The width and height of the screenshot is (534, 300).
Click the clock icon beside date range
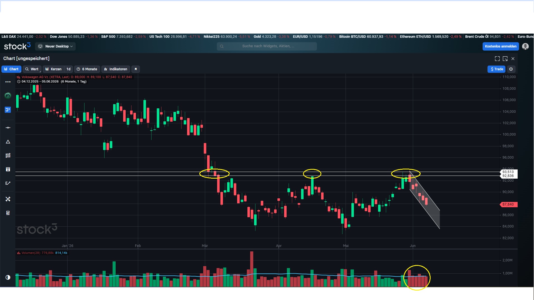pos(19,82)
